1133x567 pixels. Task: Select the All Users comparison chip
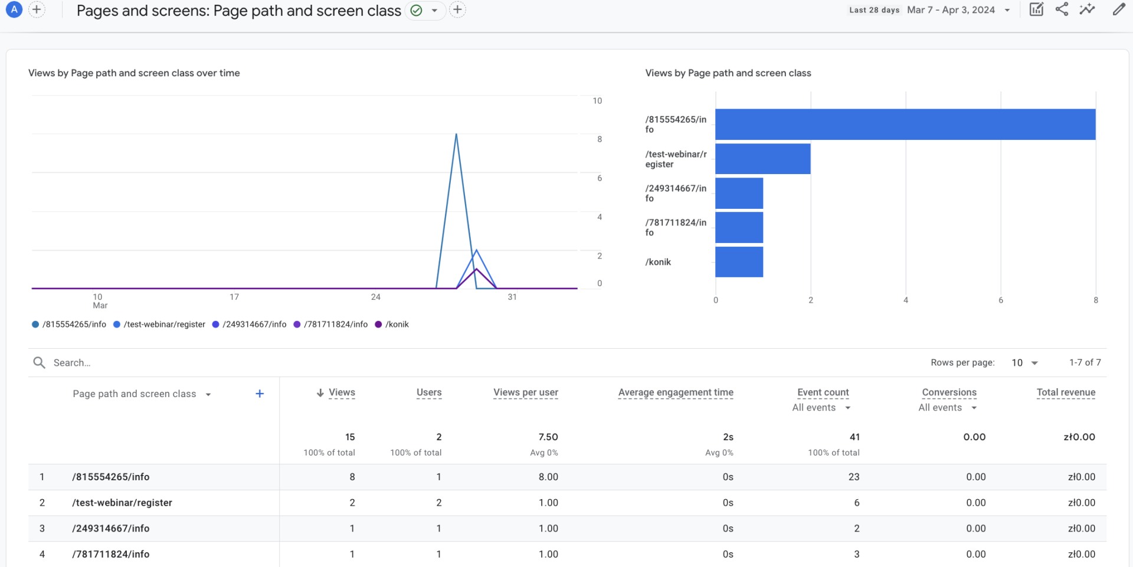(x=13, y=9)
